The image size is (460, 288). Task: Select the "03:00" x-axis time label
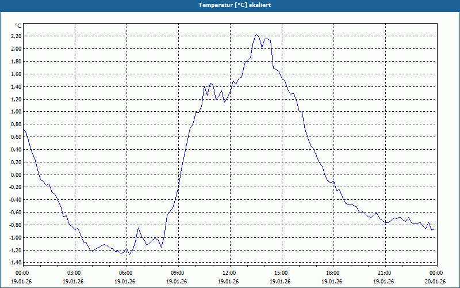pyautogui.click(x=75, y=273)
